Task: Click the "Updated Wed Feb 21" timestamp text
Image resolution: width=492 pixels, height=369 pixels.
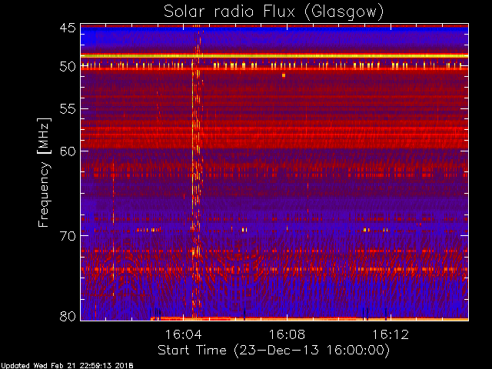Action: click(67, 366)
